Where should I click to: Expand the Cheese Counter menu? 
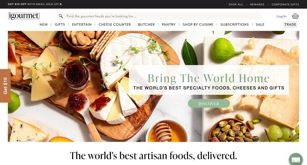[x=115, y=25]
